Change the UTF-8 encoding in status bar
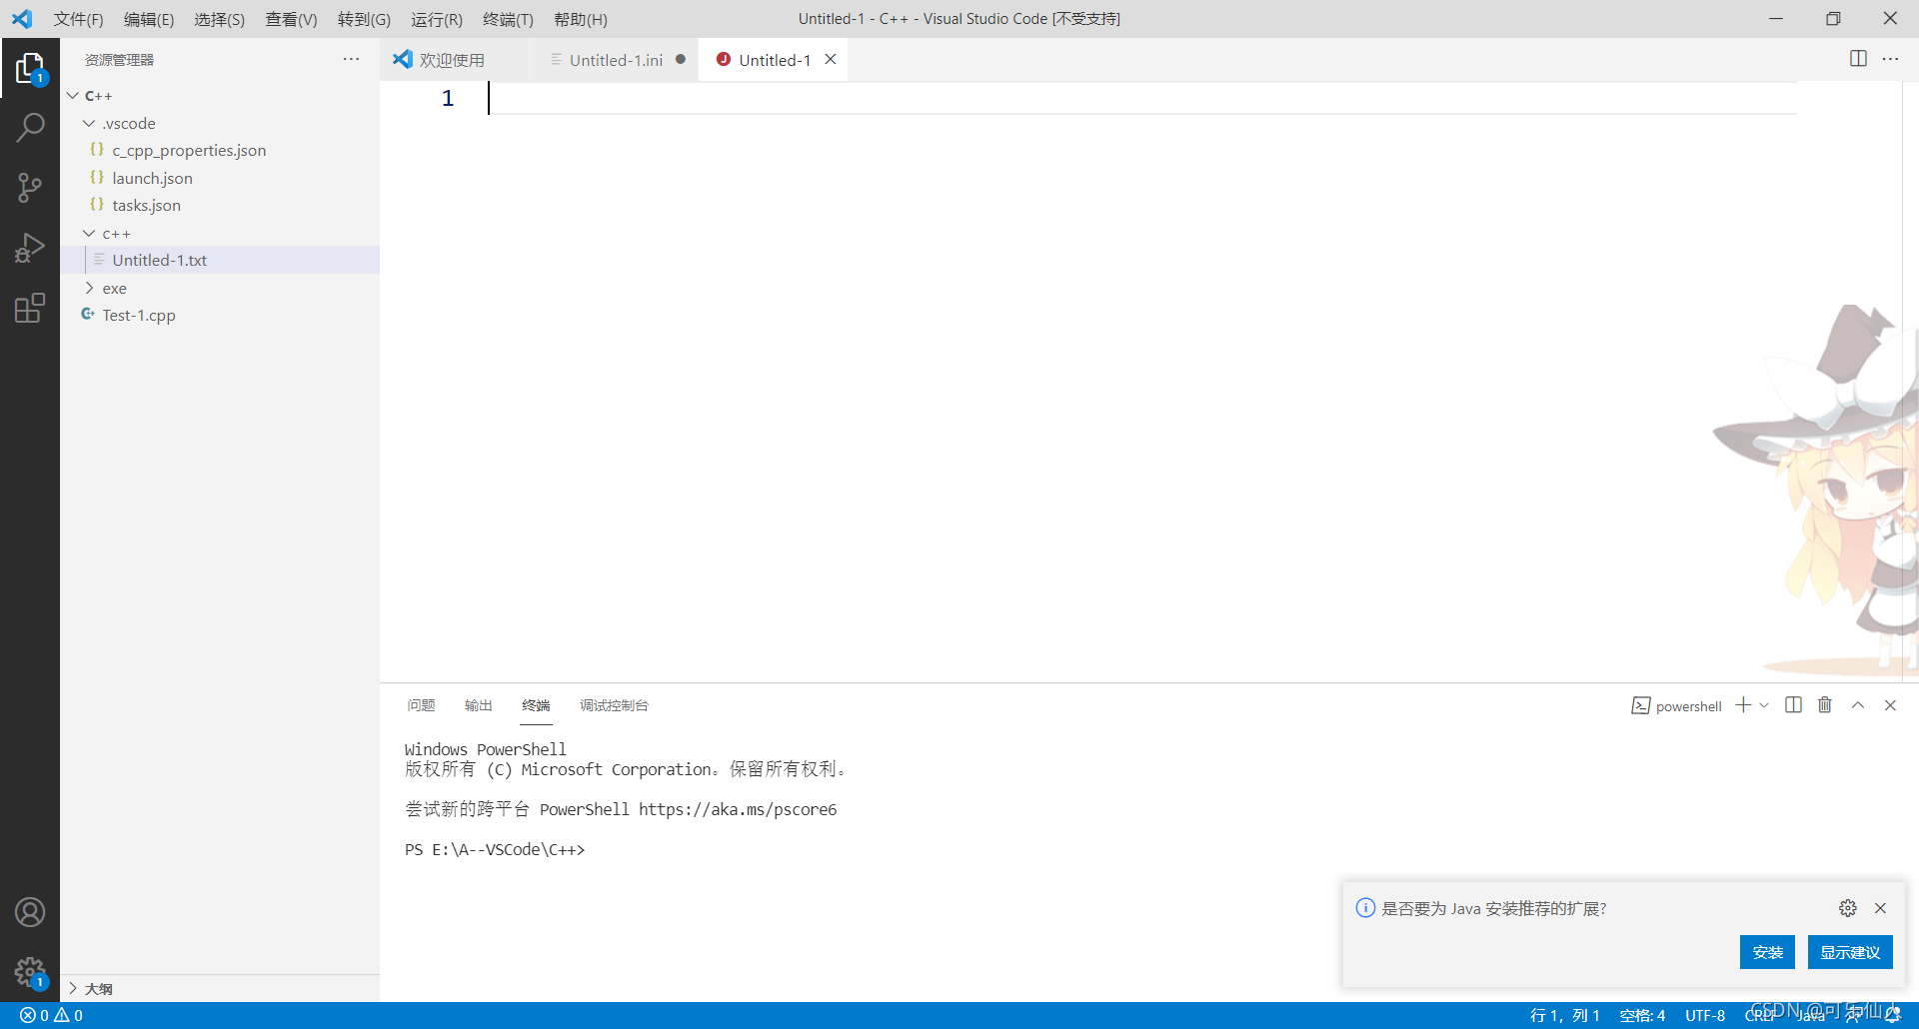1919x1029 pixels. pyautogui.click(x=1705, y=1016)
